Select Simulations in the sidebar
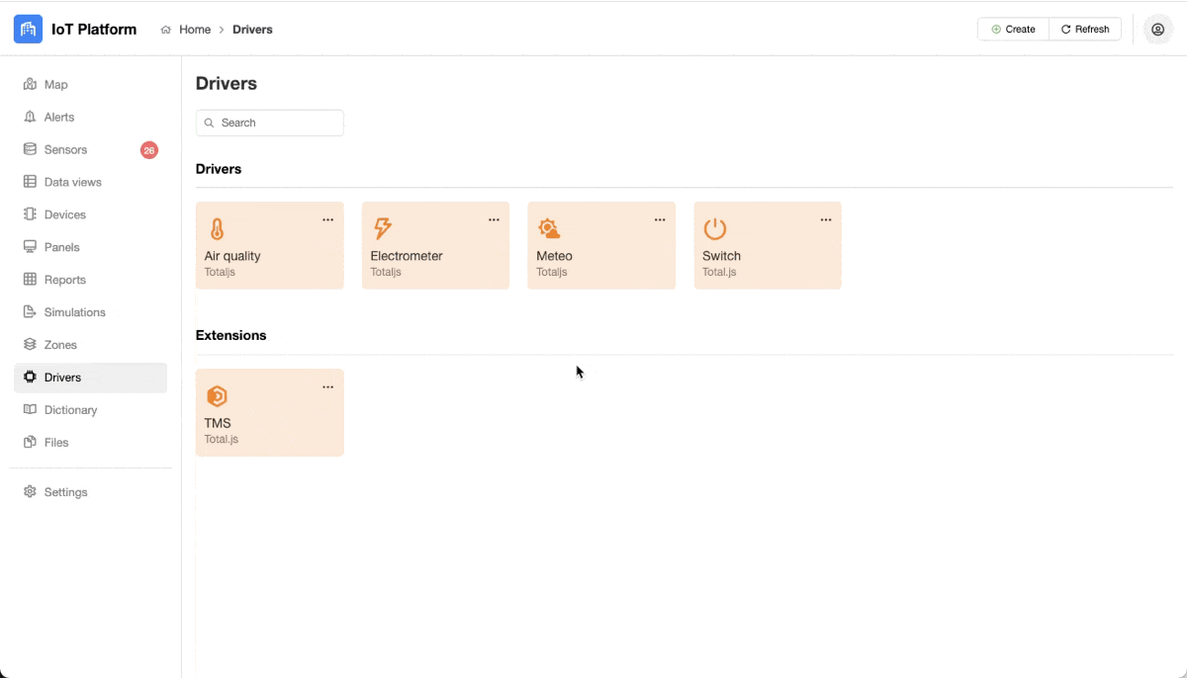Image resolution: width=1187 pixels, height=678 pixels. (x=74, y=312)
